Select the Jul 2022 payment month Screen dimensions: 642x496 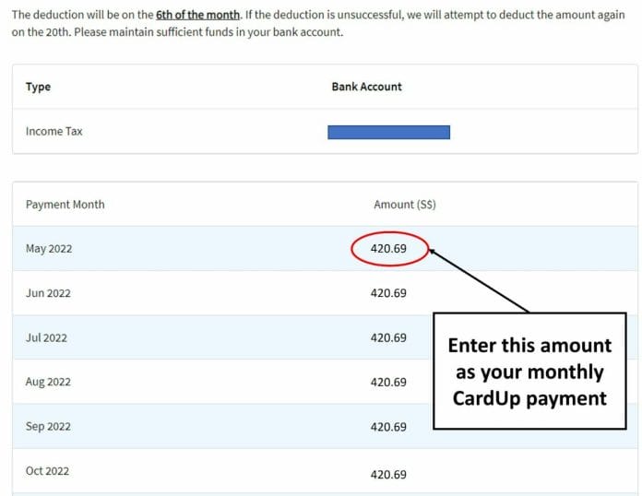click(x=46, y=337)
